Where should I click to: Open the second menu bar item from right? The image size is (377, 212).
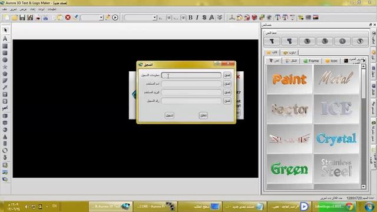[41, 9]
